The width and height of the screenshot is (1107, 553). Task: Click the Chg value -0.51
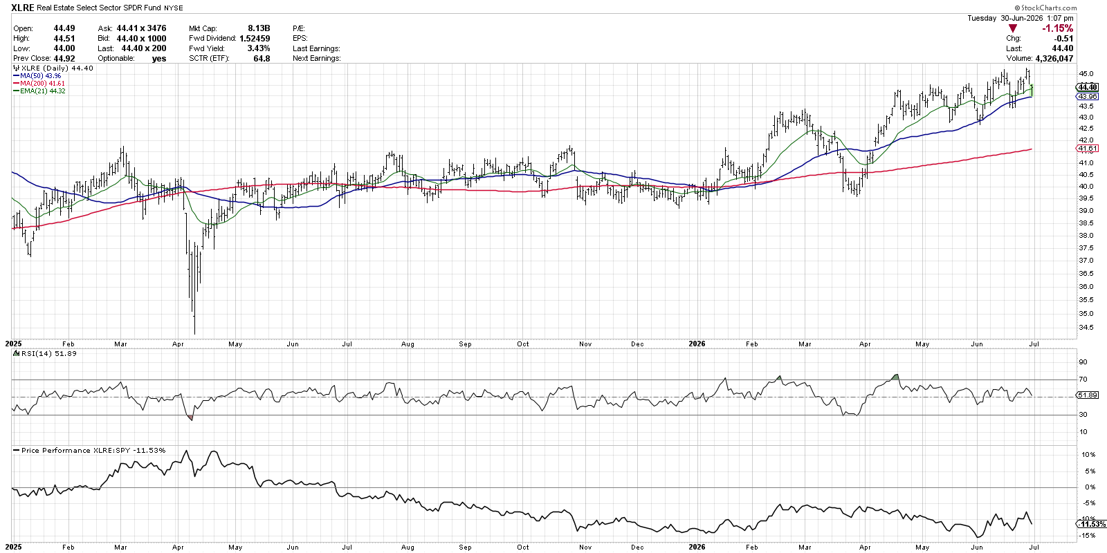[x=1064, y=39]
